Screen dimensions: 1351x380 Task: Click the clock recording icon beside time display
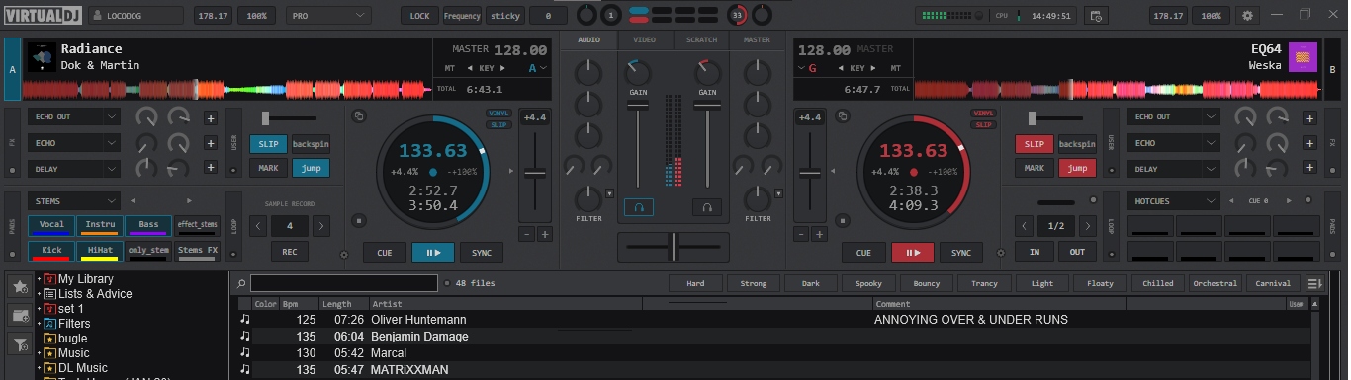point(1095,16)
